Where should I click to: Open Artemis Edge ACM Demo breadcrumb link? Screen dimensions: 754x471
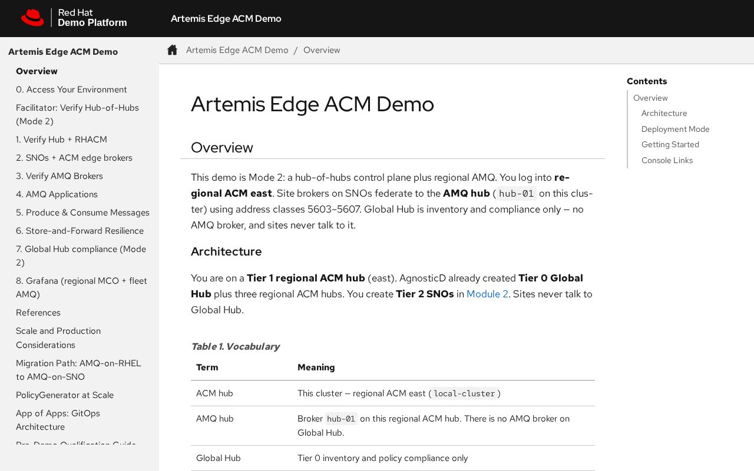coord(237,50)
